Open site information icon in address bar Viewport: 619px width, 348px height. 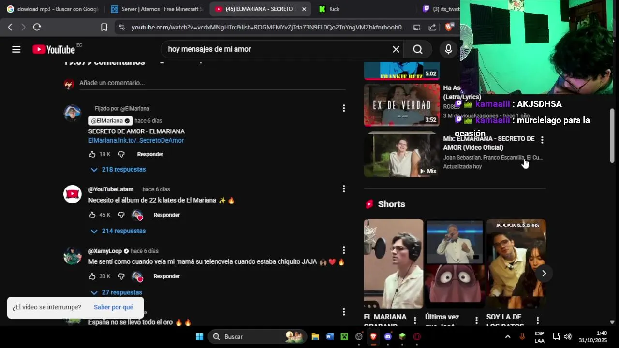121,28
